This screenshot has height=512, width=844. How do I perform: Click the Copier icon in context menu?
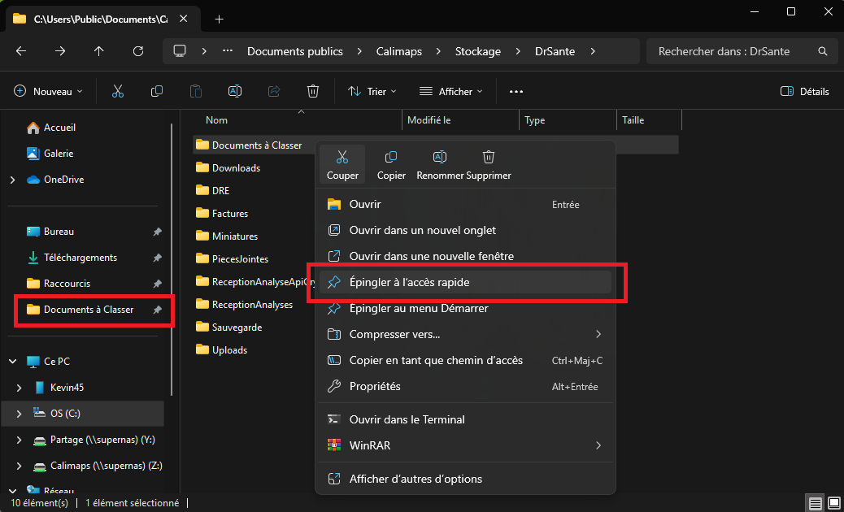(391, 158)
